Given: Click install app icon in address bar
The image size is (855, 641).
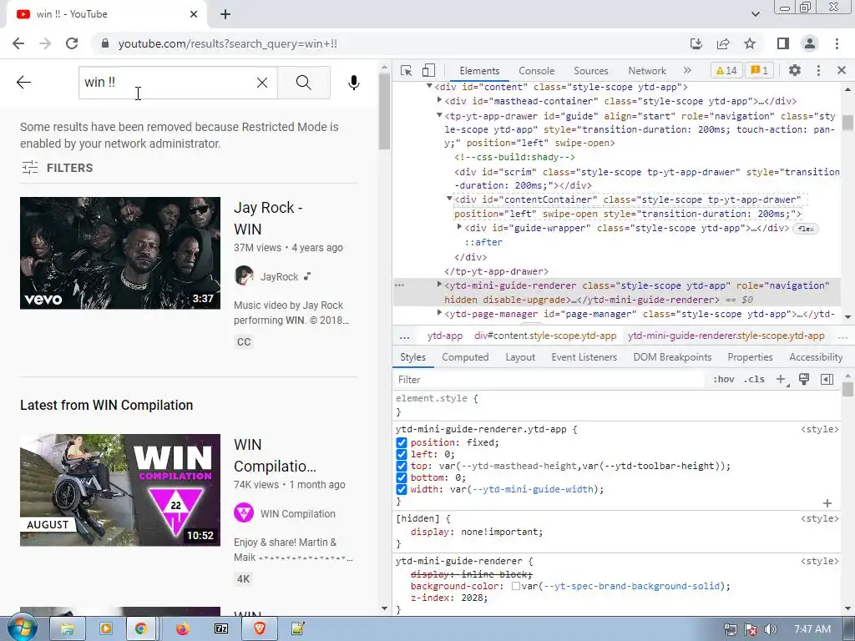Looking at the screenshot, I should click(696, 43).
